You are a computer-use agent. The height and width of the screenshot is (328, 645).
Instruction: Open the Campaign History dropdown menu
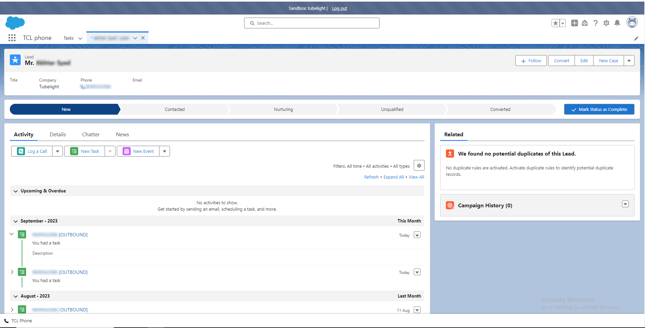pyautogui.click(x=625, y=204)
